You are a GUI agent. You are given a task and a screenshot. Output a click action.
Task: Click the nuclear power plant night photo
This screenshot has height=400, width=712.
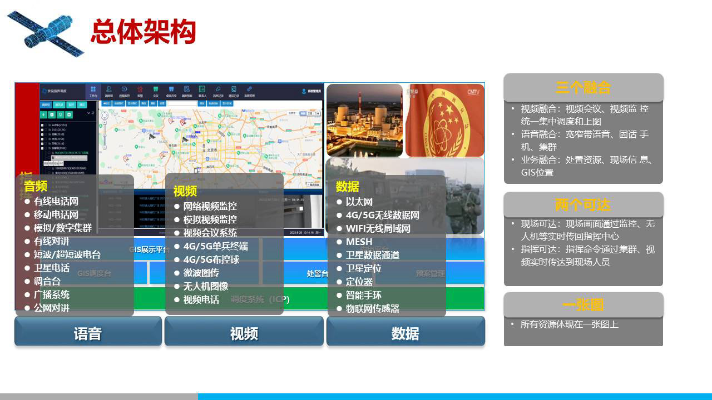(364, 120)
